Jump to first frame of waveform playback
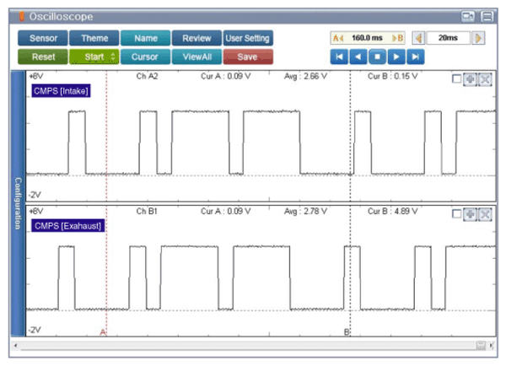506x366 pixels. [339, 57]
